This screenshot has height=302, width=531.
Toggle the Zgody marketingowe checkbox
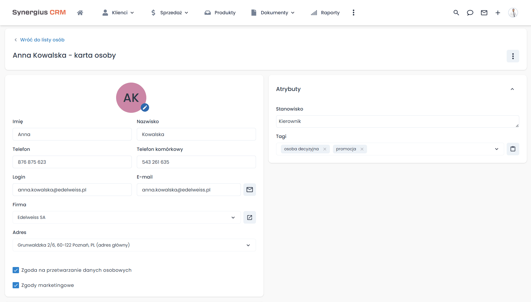pos(16,285)
